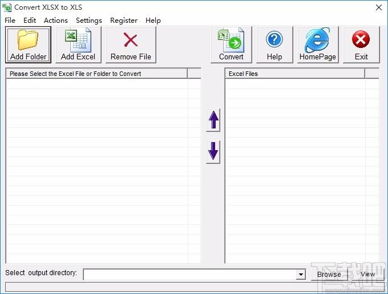
Task: Click into the output directory input field
Action: 190,275
